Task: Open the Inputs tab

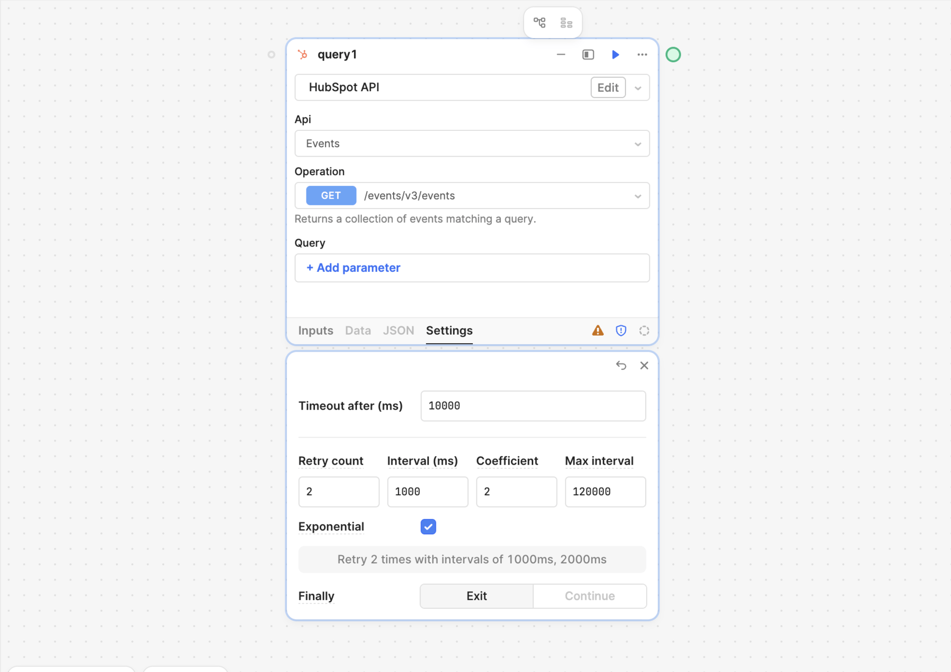Action: [315, 330]
